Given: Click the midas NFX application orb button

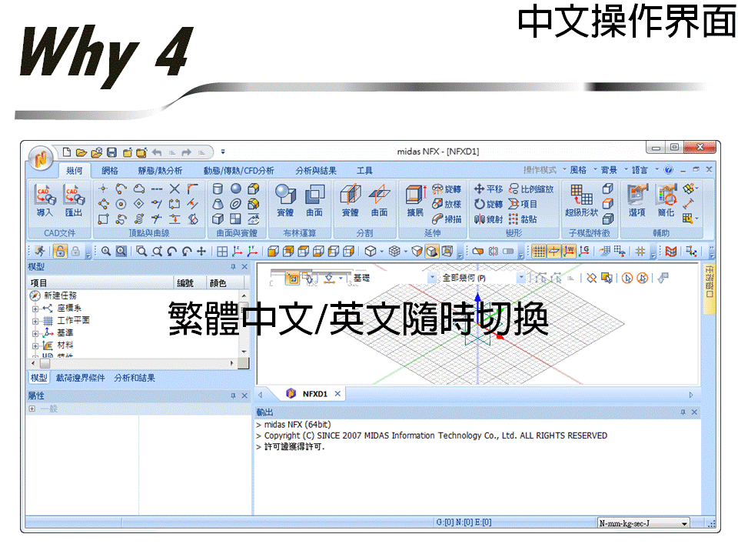Looking at the screenshot, I should pyautogui.click(x=41, y=158).
